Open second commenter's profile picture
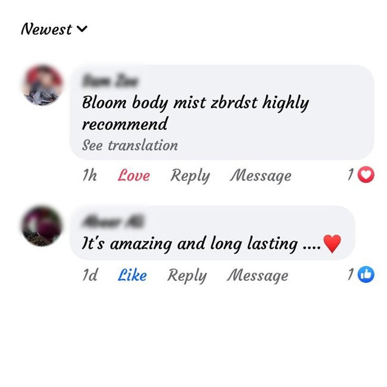This screenshot has height=387, width=387. (x=42, y=226)
